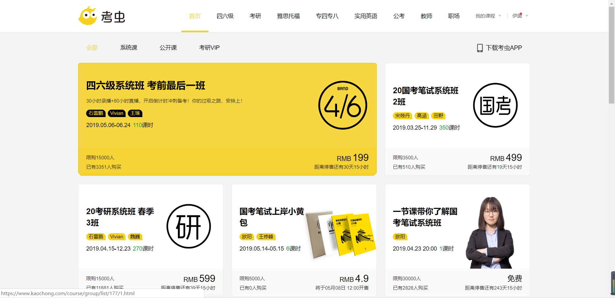Go to the 职场 nav item
This screenshot has height=298, width=615.
(454, 16)
